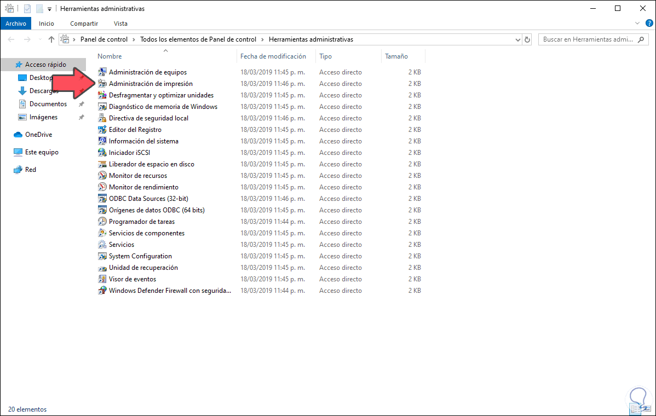Click the Herramientas administrativas breadcrumb segment
The width and height of the screenshot is (656, 416).
click(x=311, y=39)
